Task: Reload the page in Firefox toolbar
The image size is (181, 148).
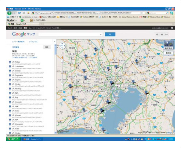Action: click(x=20, y=13)
